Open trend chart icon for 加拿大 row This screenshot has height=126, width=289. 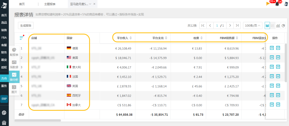(x=278, y=104)
